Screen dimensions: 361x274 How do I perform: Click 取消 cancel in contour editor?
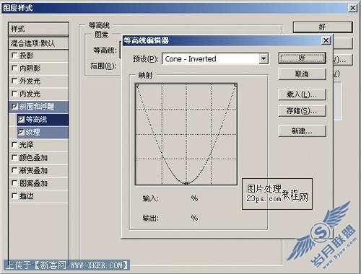coord(302,74)
